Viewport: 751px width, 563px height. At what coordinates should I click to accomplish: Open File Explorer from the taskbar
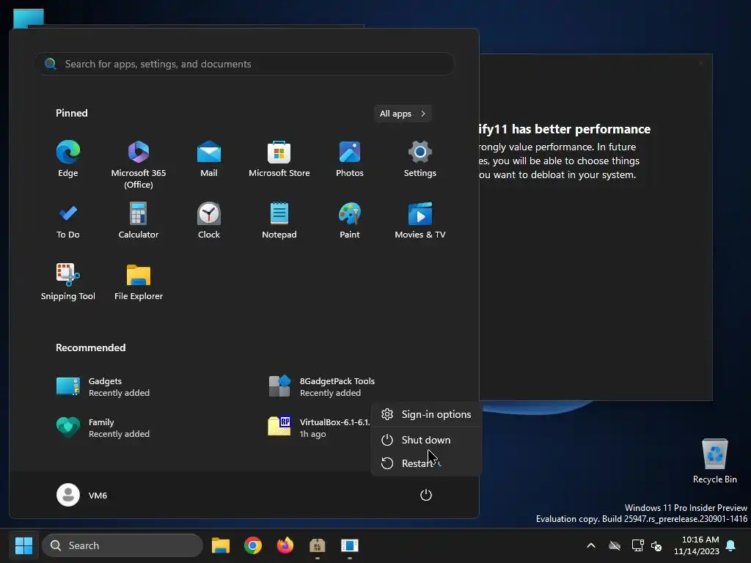point(221,545)
